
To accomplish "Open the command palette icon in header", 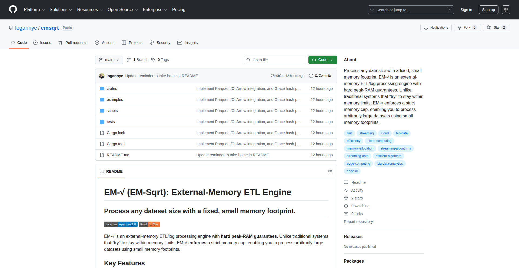I will point(506,9).
